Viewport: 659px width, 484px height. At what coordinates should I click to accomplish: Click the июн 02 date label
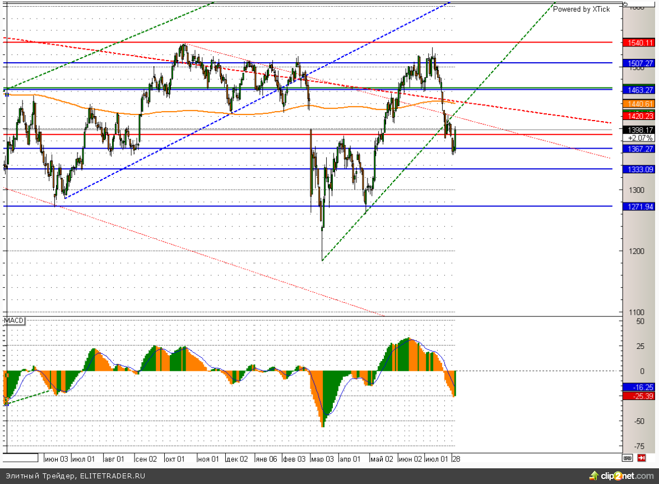click(x=410, y=459)
